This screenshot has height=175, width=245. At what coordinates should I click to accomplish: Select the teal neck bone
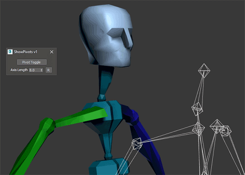point(104,81)
